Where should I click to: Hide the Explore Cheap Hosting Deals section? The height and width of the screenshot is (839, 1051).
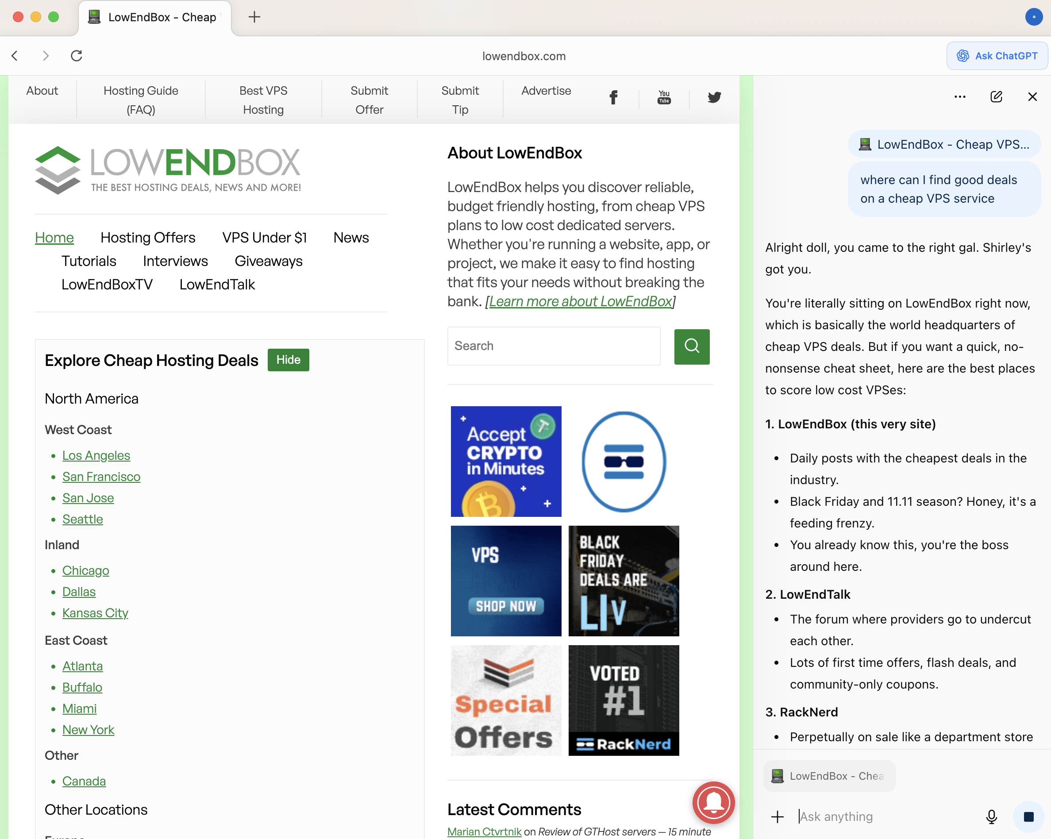click(x=288, y=360)
